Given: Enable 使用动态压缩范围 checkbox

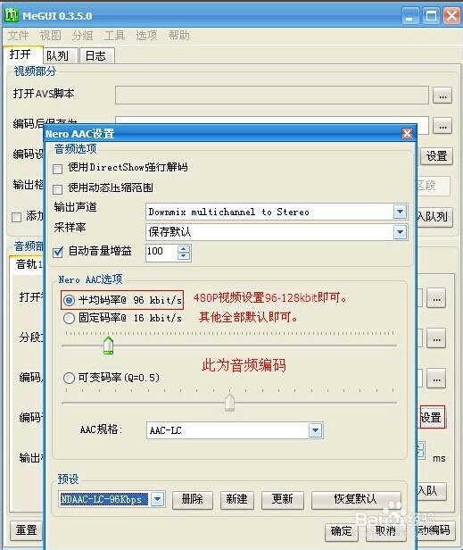Looking at the screenshot, I should click(57, 190).
